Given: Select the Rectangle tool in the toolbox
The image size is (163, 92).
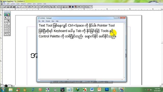Looking at the screenshot, I should pos(6,26).
